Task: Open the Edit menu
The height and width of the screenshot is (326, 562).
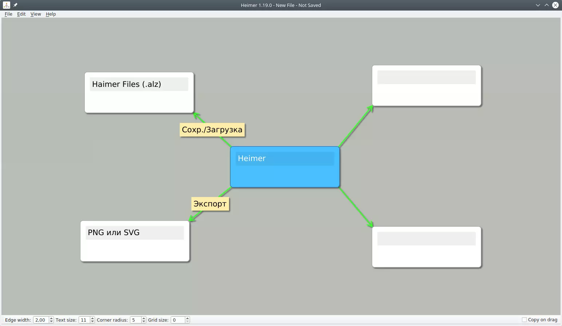Action: point(21,14)
